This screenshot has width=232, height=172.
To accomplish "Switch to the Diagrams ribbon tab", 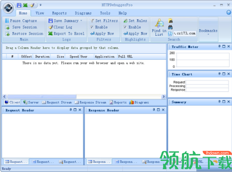I will pos(83,13).
